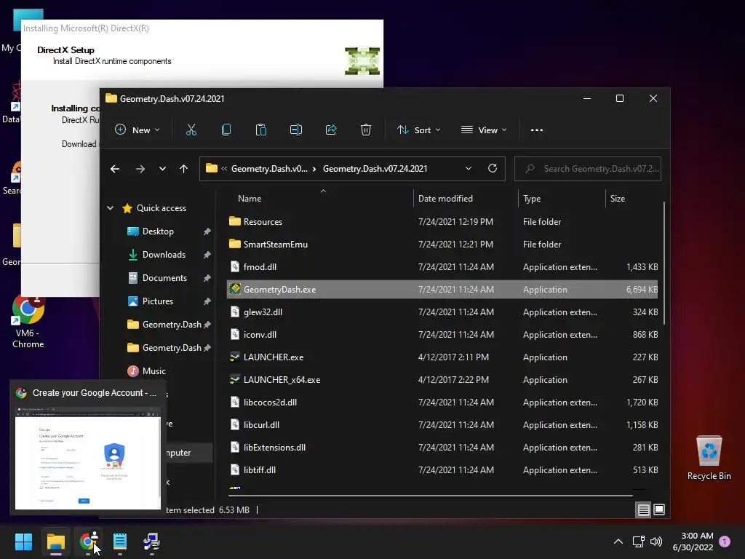Click the Cut scissors icon
Viewport: 745px width, 559px height.
click(x=191, y=130)
